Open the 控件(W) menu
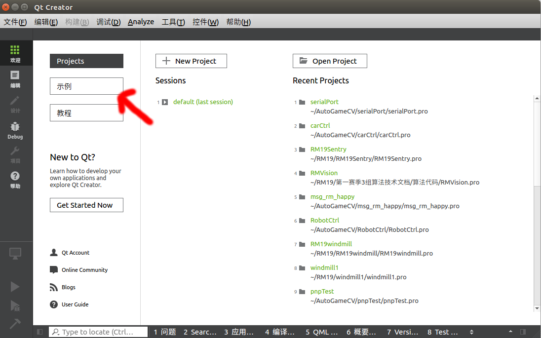Viewport: 541px width, 338px height. (x=205, y=22)
